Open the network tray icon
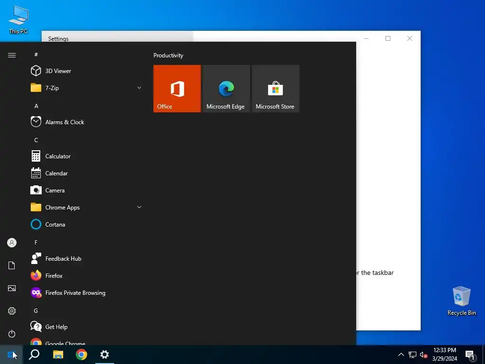 pos(413,355)
